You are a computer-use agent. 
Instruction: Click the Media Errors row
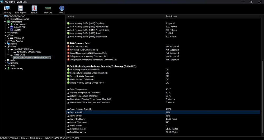pos(163,125)
